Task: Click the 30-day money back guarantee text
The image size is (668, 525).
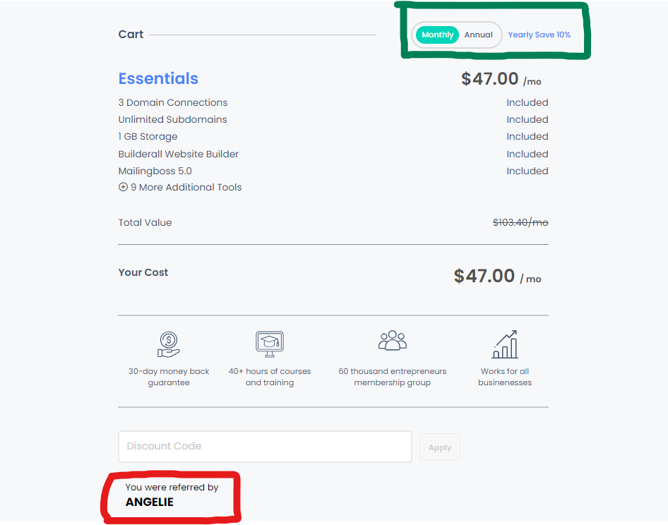Action: click(169, 377)
